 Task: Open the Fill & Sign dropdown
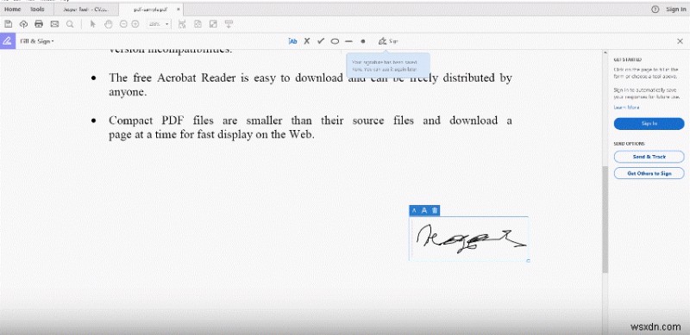(37, 41)
